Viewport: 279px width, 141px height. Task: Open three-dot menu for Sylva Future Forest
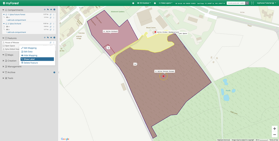54,14
